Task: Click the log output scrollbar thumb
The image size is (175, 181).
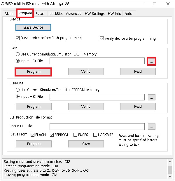Action: tap(170, 170)
